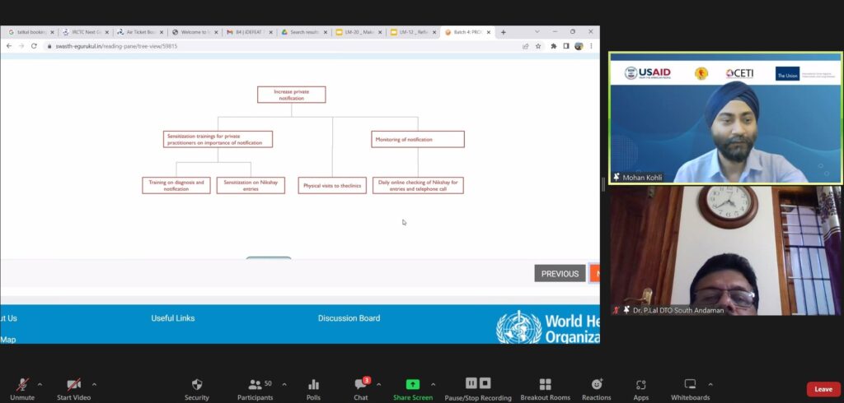844x403 pixels.
Task: Open the Whiteboards icon
Action: (x=690, y=385)
